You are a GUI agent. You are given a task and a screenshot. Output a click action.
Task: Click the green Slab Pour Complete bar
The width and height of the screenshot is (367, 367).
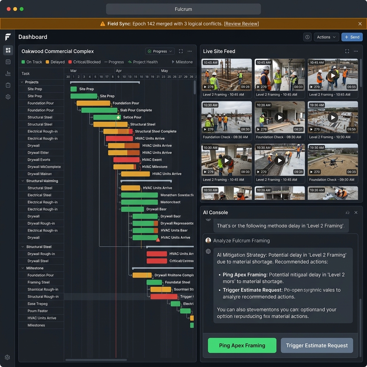tap(99, 110)
